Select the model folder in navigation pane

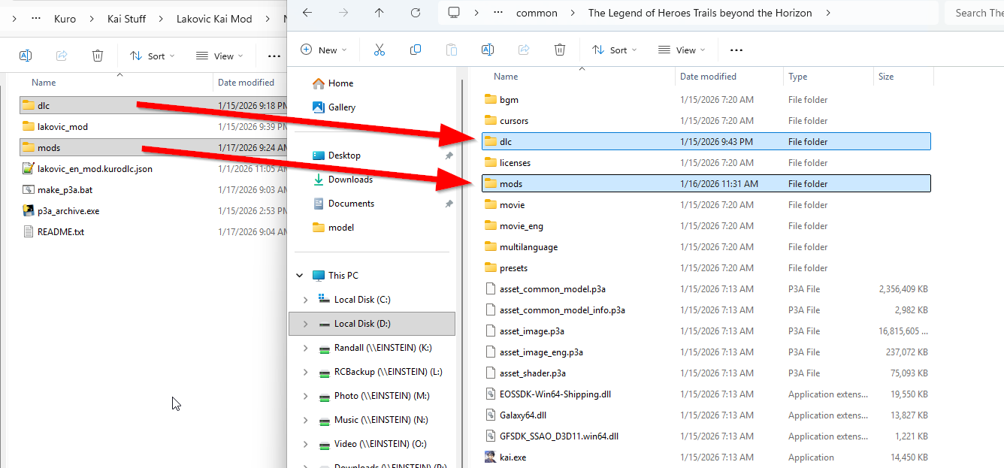[x=333, y=228]
